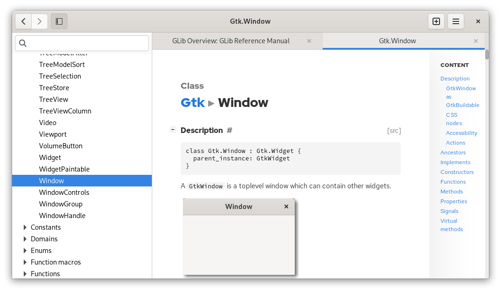Click the page vertical scrollbar

tap(487, 163)
